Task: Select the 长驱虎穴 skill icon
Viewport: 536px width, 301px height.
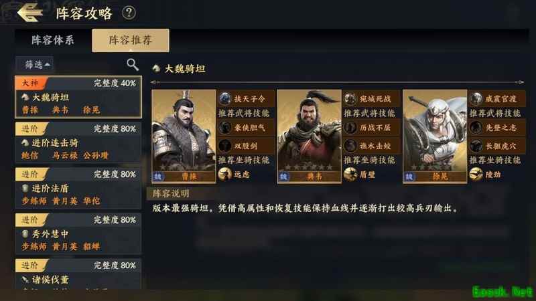Action: pyautogui.click(x=476, y=146)
